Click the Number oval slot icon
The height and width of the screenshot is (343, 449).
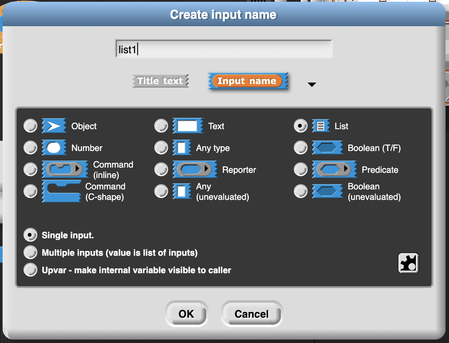54,148
